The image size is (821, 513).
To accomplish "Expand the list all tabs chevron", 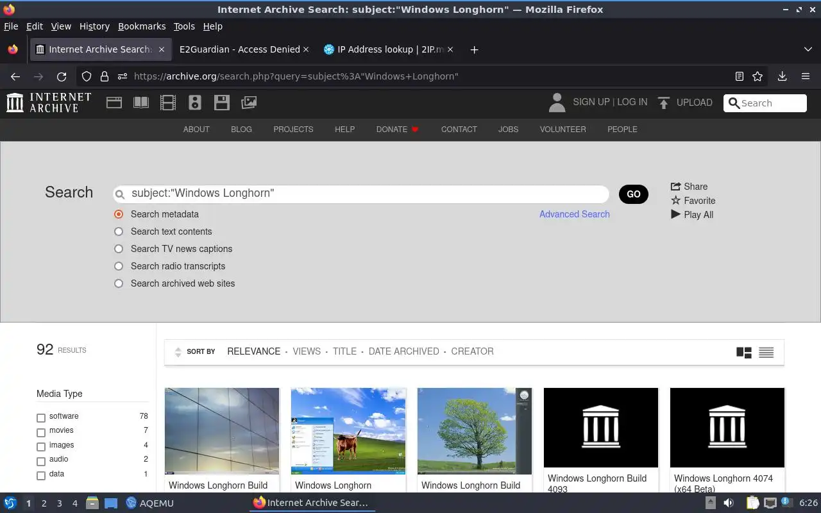I will point(808,49).
